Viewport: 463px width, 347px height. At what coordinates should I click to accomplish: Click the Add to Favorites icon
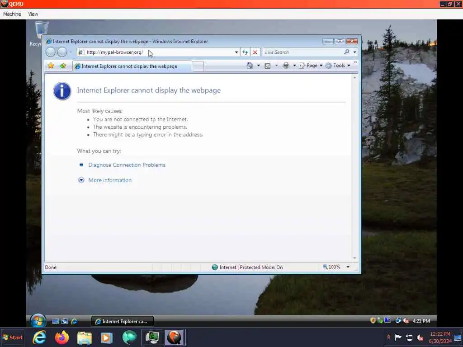(62, 66)
